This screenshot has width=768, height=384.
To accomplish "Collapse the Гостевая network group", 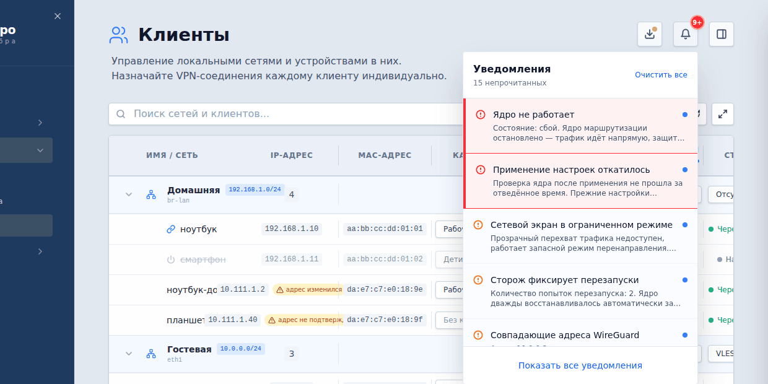I will [x=129, y=354].
